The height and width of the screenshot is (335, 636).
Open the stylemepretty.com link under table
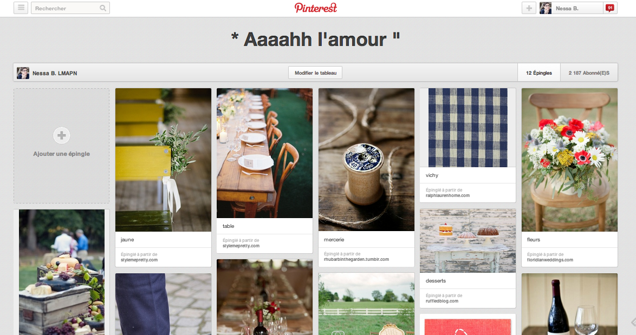coord(241,246)
